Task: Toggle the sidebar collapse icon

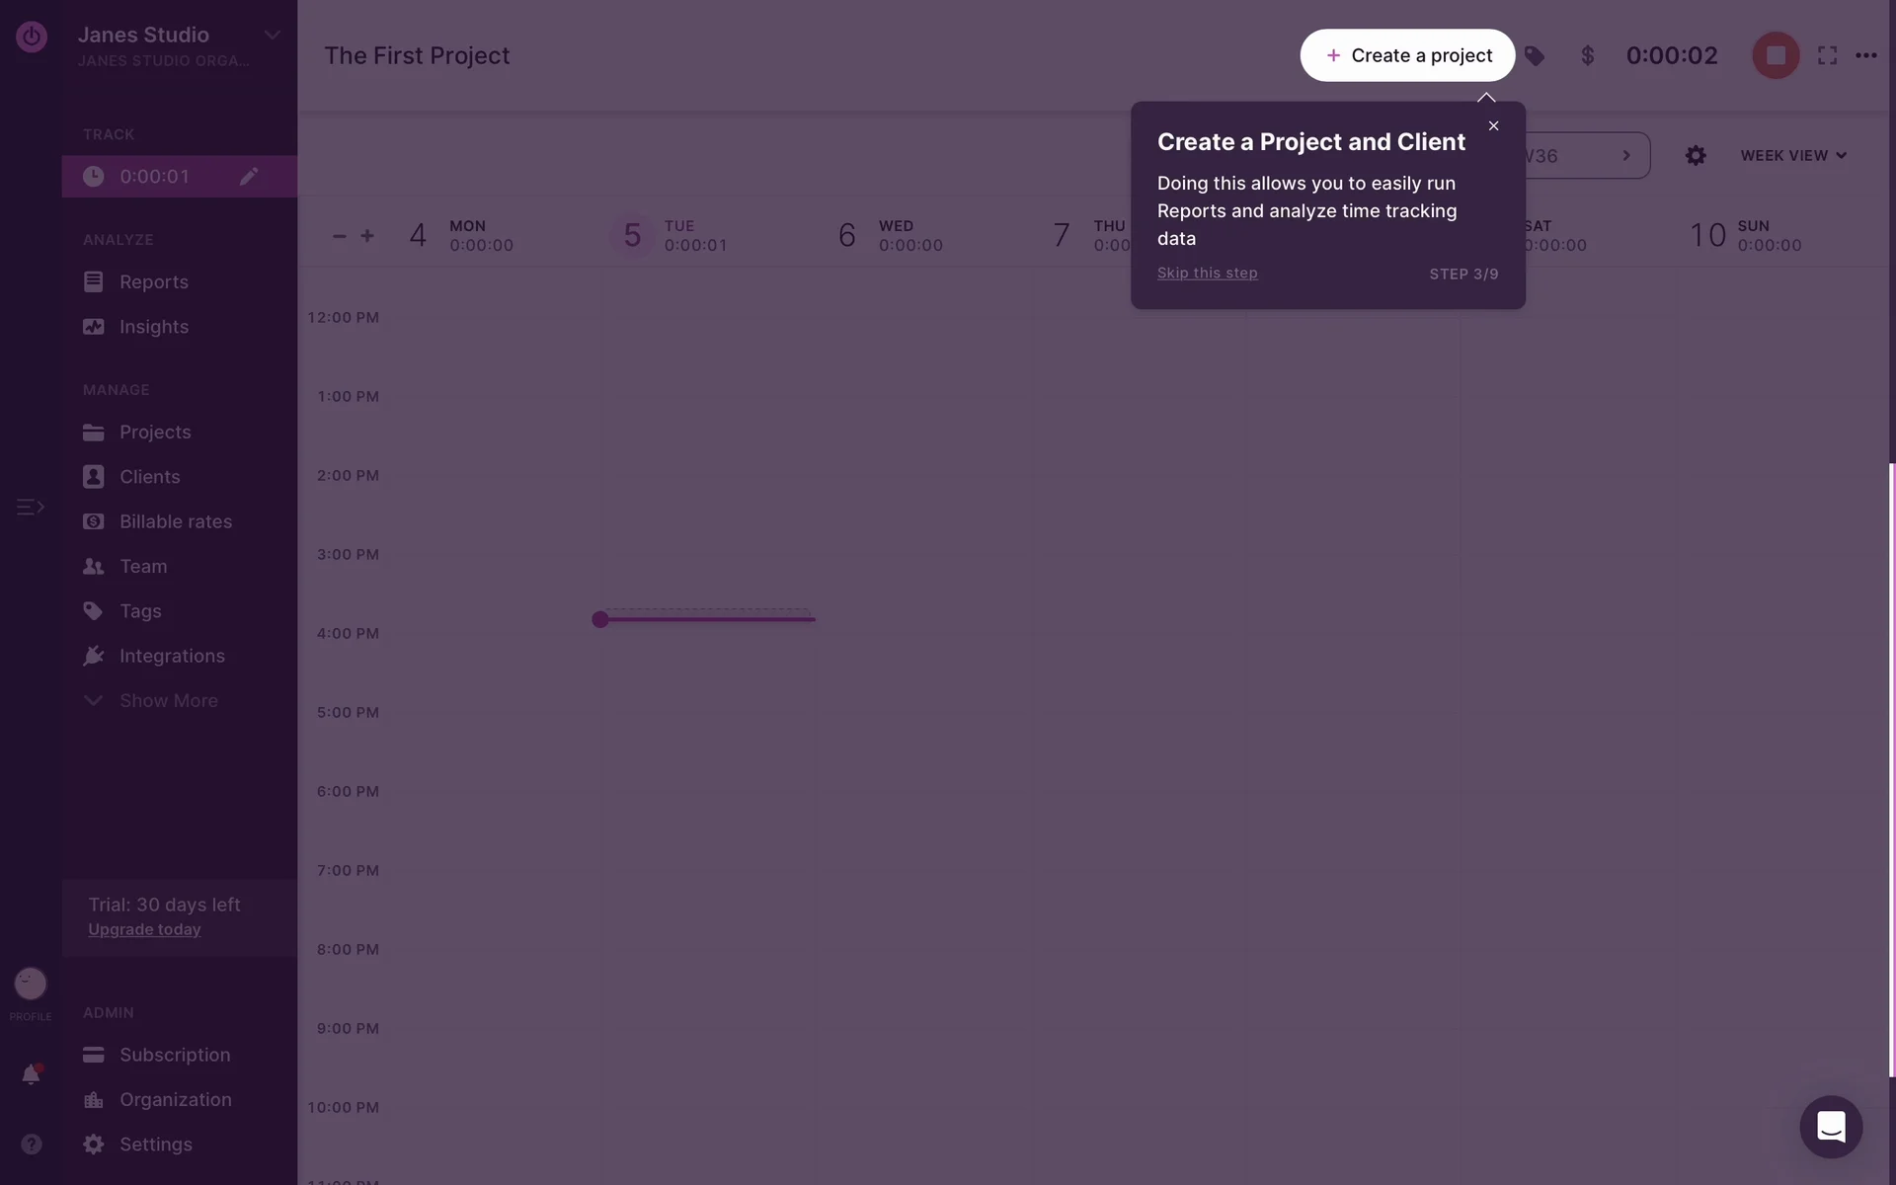Action: [31, 507]
